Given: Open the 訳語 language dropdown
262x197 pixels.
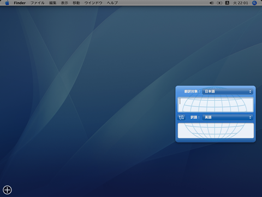Looking at the screenshot, I should [x=228, y=117].
